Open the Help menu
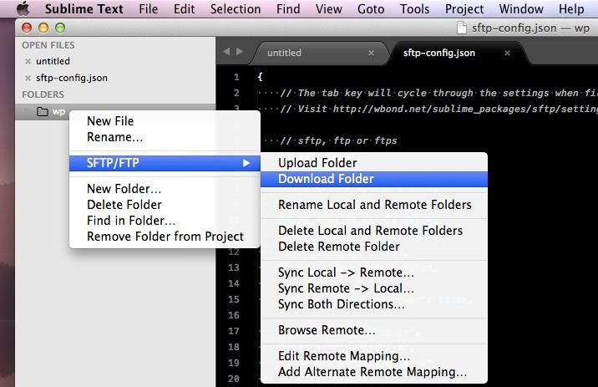Image resolution: width=598 pixels, height=387 pixels. [571, 9]
